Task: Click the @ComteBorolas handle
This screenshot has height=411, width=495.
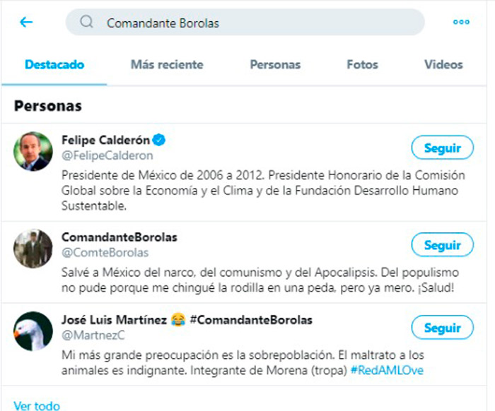Action: 105,252
